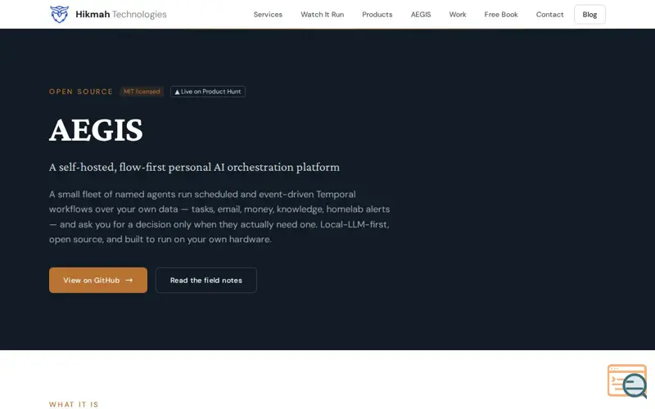Open the Products nav item
The height and width of the screenshot is (409, 655).
pyautogui.click(x=377, y=14)
